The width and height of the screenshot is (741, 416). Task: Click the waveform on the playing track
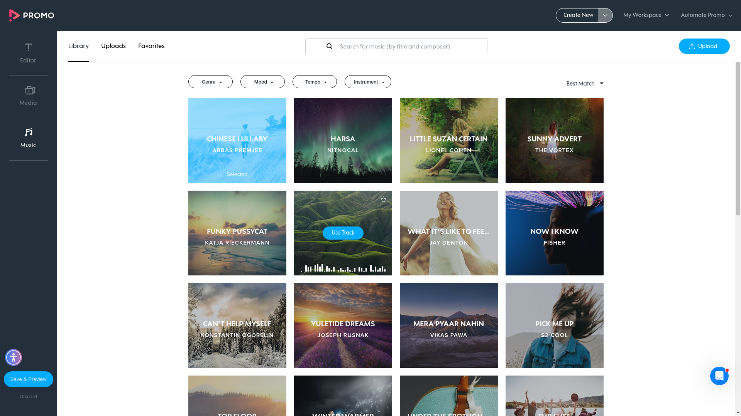(343, 268)
